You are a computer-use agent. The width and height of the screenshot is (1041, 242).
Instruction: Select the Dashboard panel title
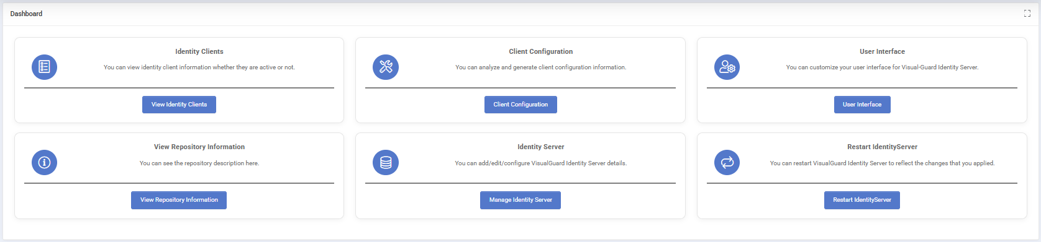(26, 14)
